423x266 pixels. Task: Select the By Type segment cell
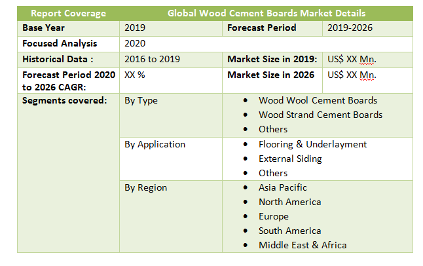pos(141,101)
